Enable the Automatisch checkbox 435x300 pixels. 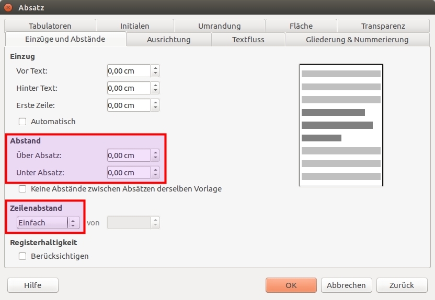pyautogui.click(x=22, y=122)
